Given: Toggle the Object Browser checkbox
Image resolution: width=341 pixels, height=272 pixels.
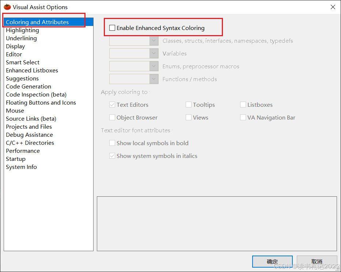Looking at the screenshot, I should click(112, 117).
